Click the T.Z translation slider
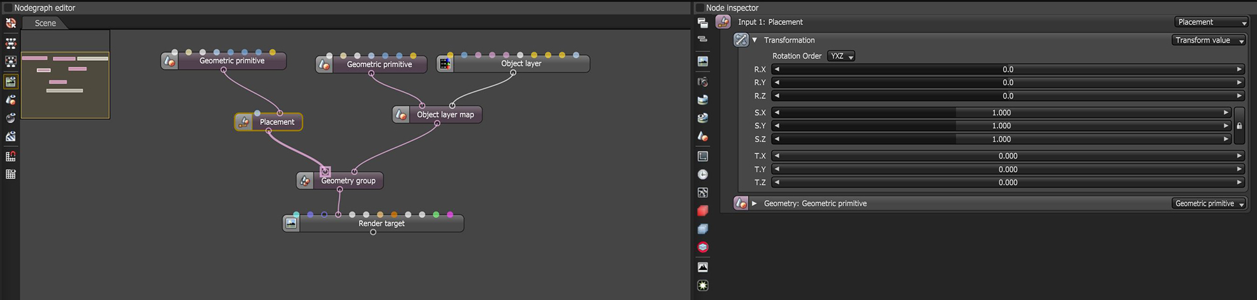 tap(1008, 183)
